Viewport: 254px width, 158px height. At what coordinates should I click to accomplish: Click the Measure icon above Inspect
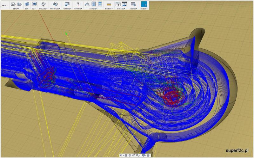[x=109, y=4]
